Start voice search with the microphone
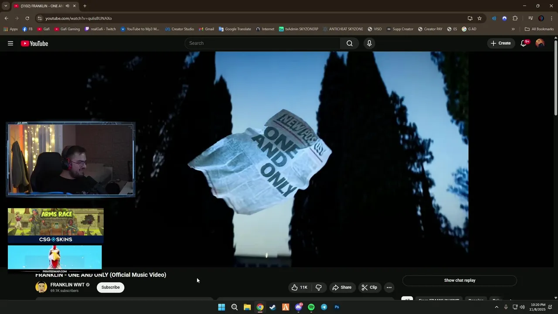The image size is (558, 314). point(369,43)
